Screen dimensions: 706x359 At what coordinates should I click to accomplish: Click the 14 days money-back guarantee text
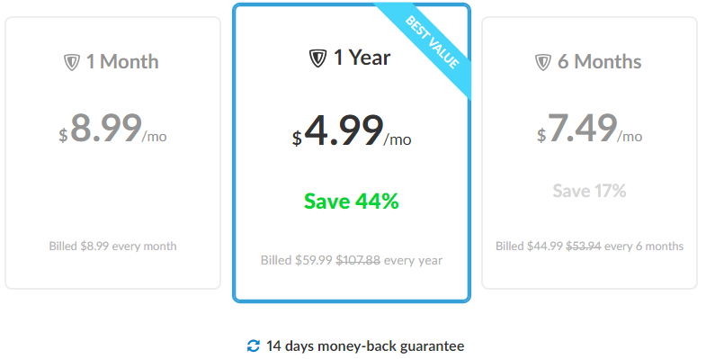pyautogui.click(x=365, y=346)
